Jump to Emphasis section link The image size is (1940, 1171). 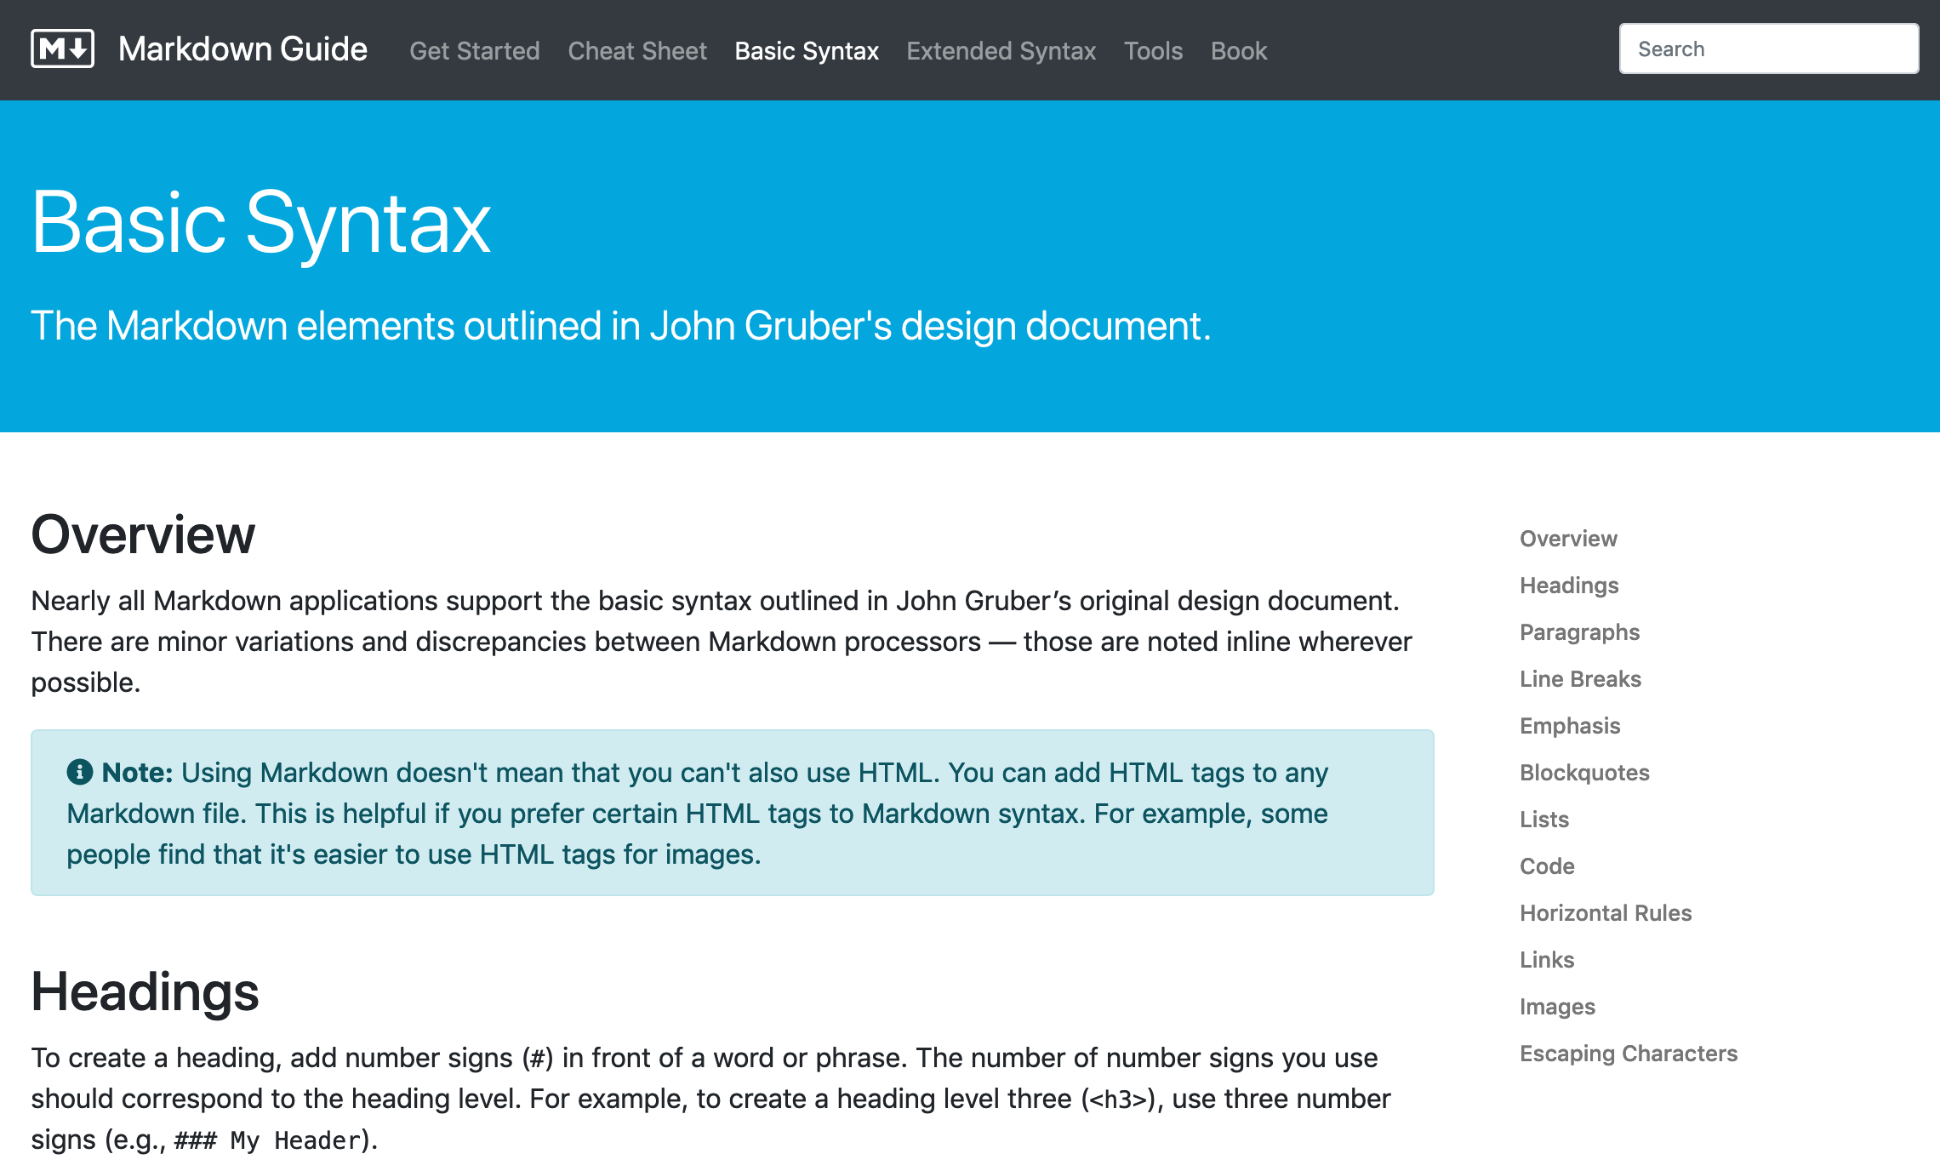1570,726
